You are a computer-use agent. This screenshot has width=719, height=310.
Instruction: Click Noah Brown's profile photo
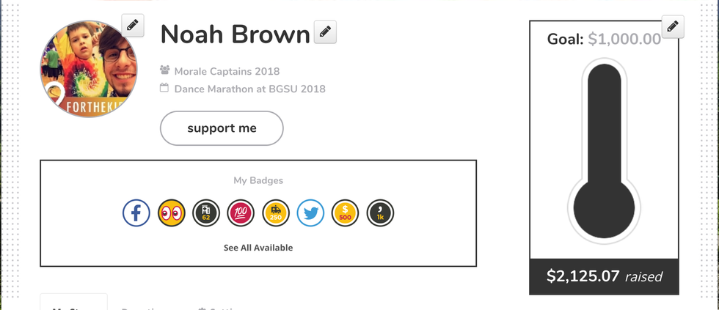[x=88, y=70]
